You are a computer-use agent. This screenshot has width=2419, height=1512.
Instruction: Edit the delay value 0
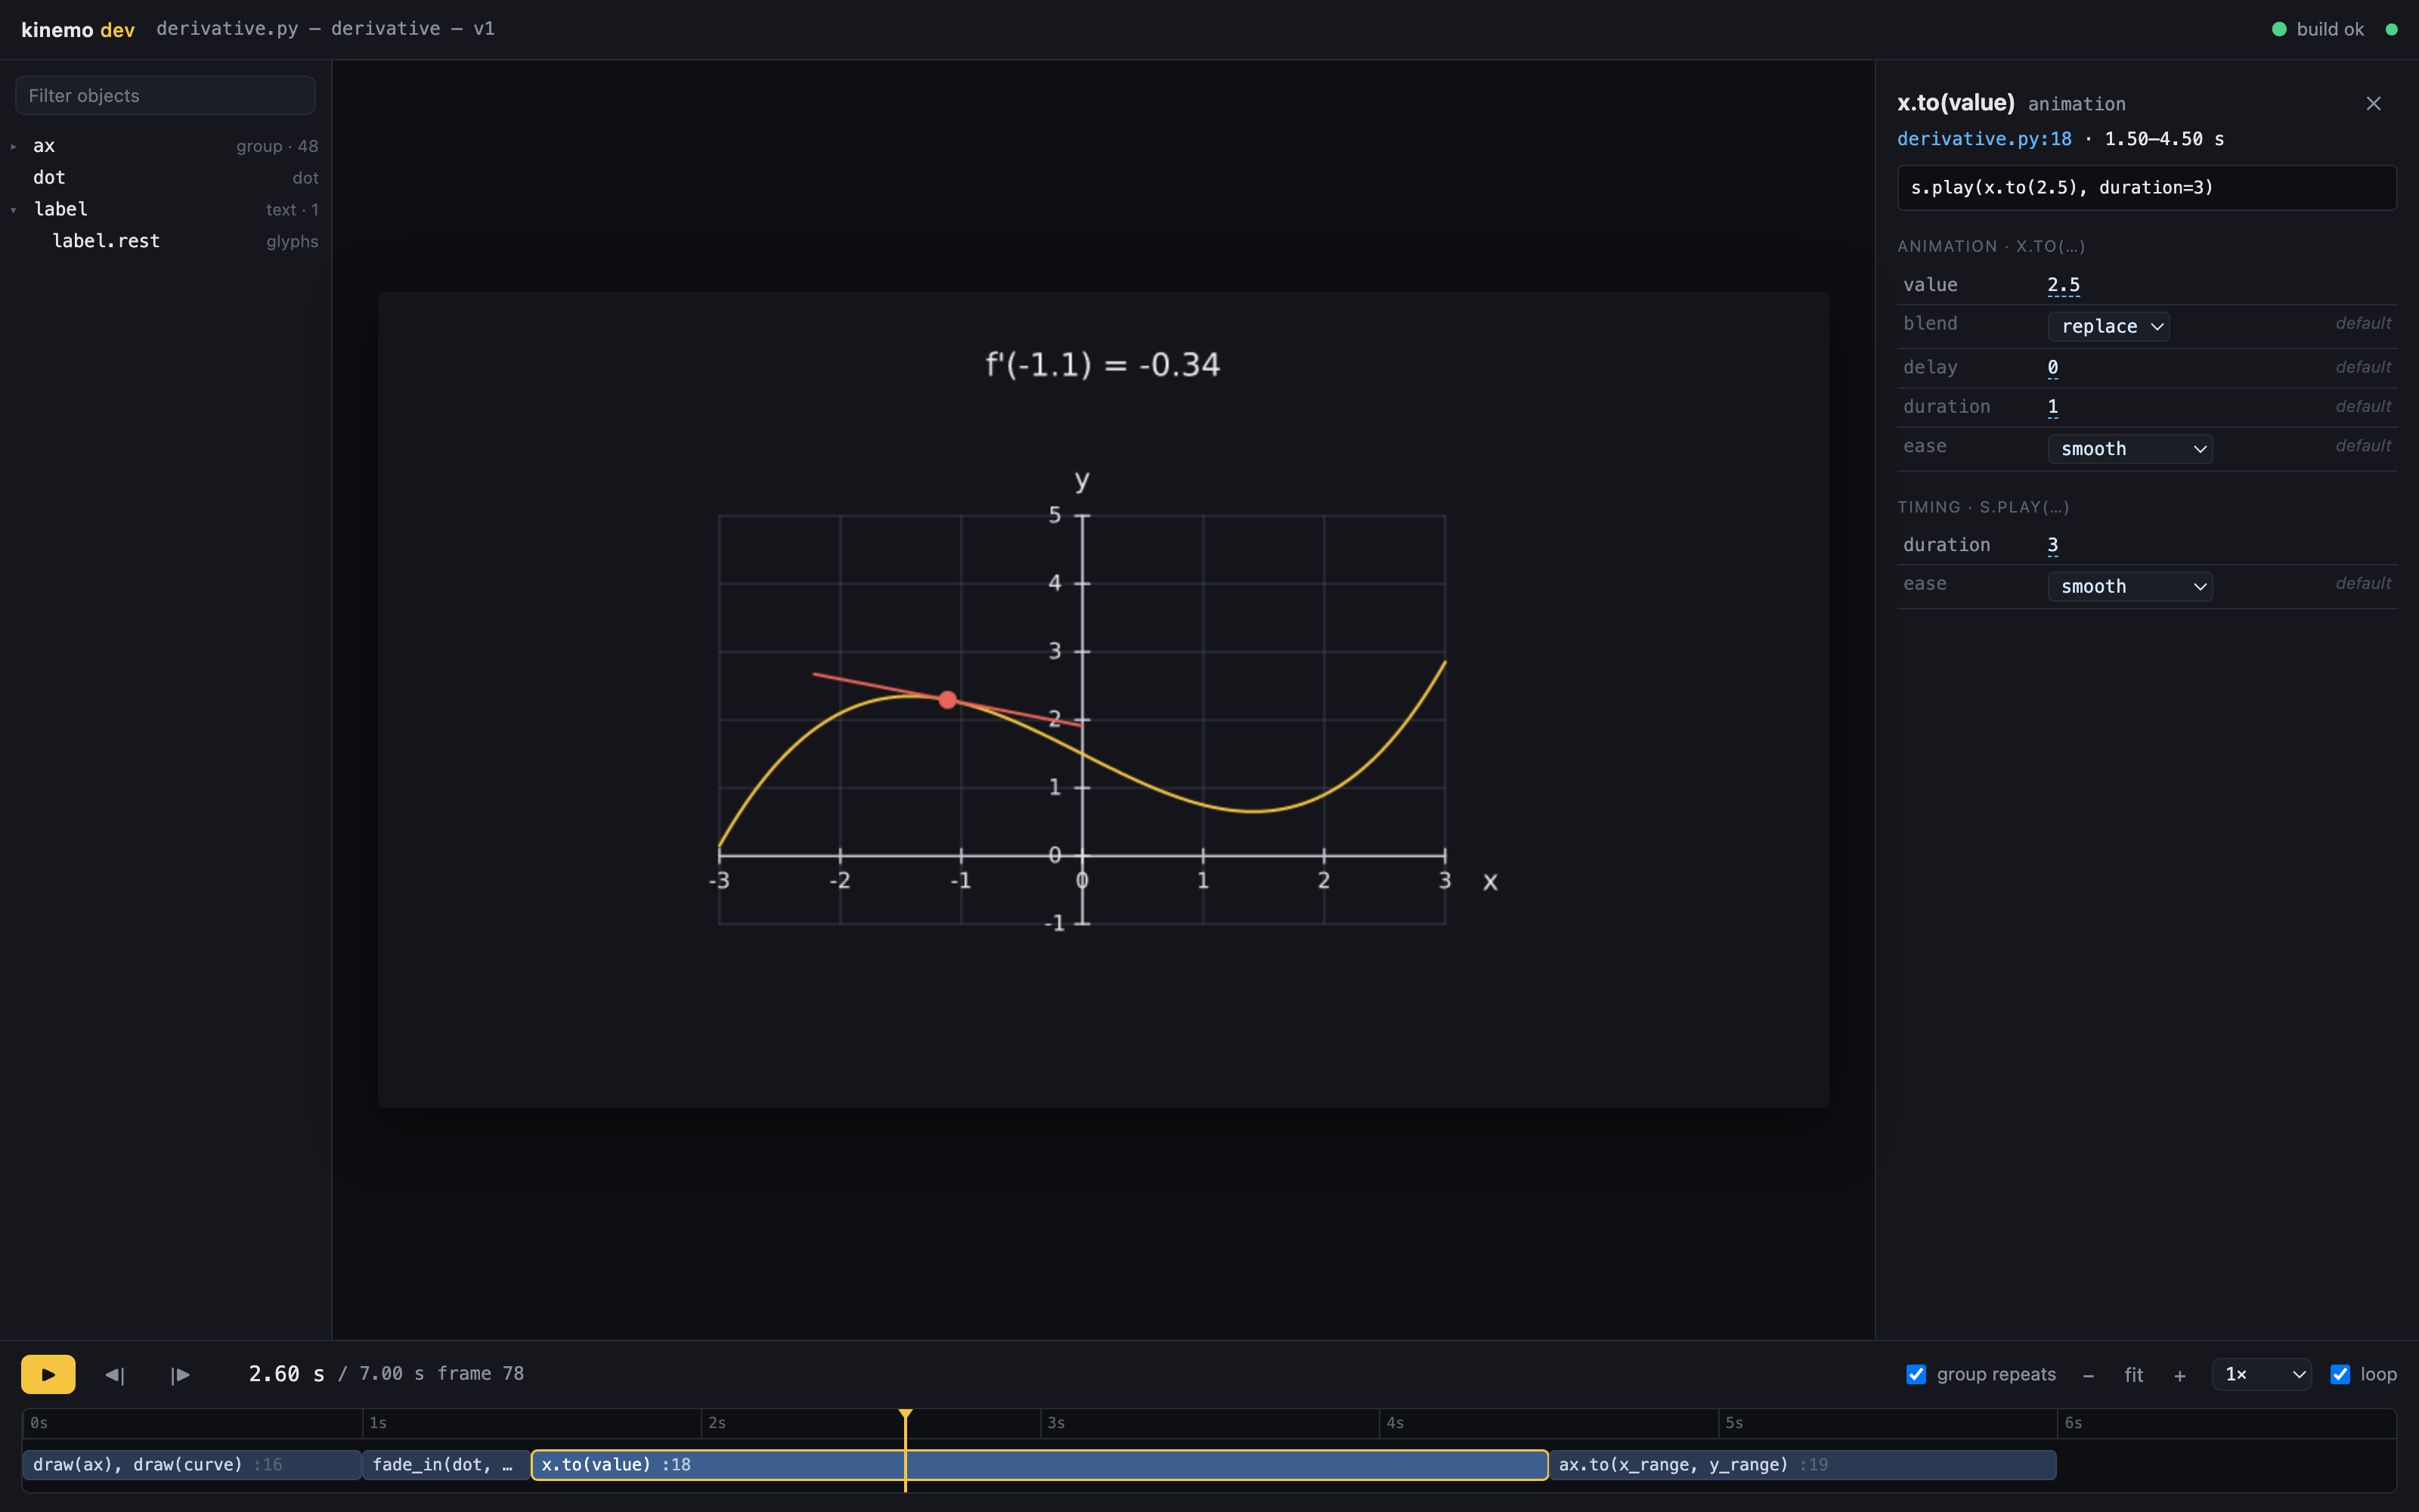pyautogui.click(x=2052, y=368)
